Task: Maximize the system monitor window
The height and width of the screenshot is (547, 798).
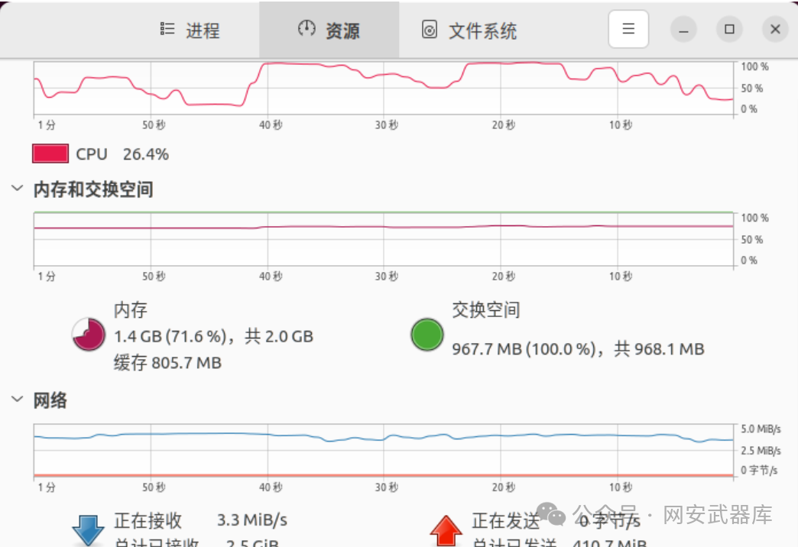Action: click(729, 29)
